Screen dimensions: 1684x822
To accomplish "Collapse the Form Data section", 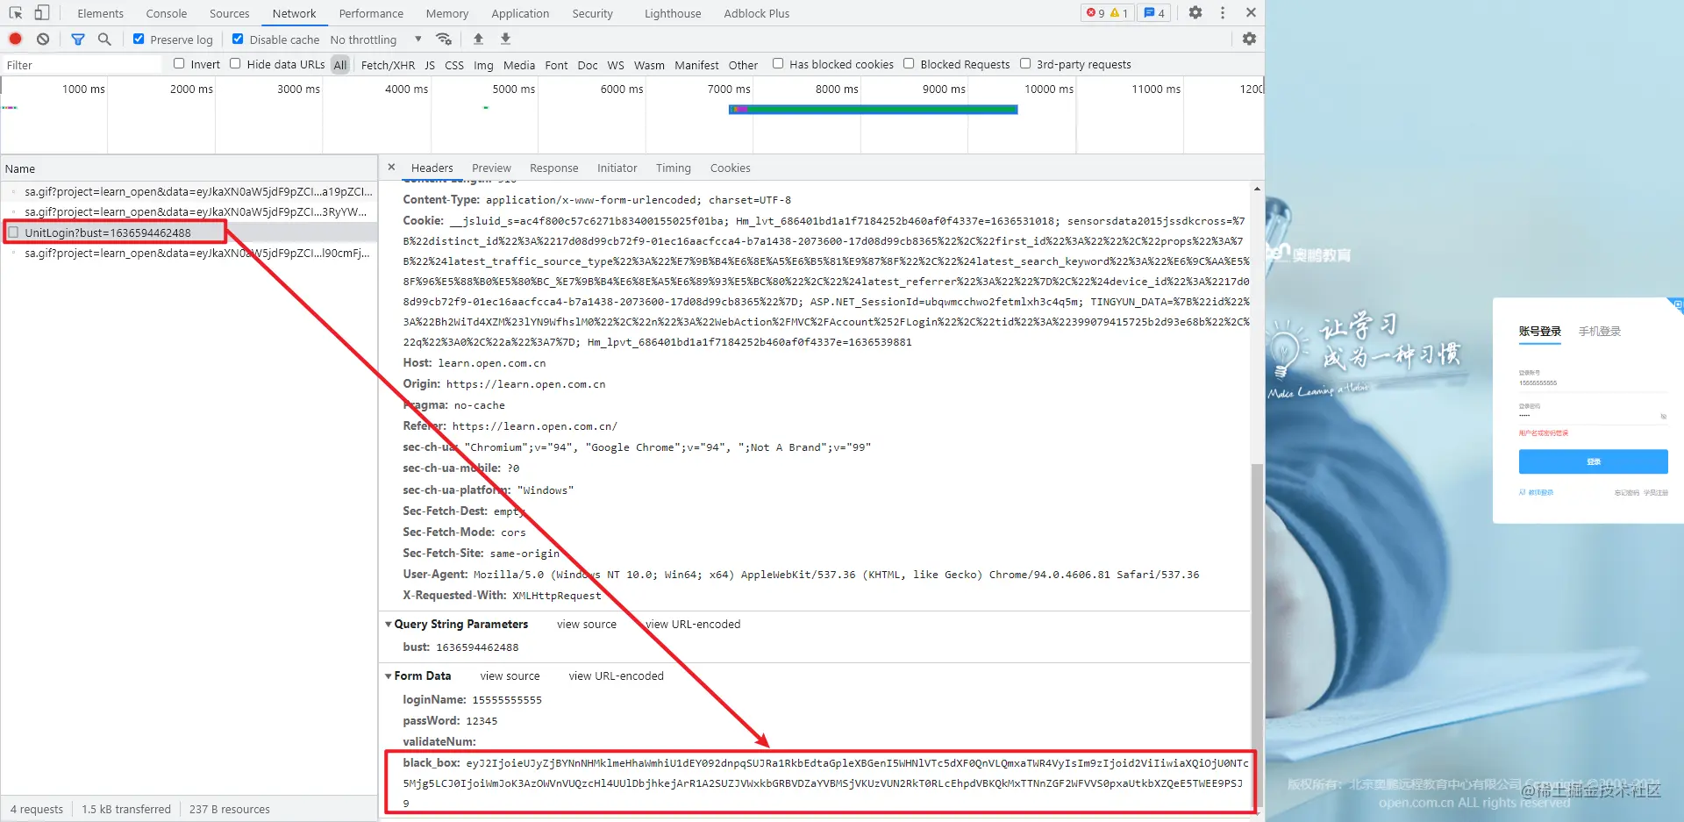I will click(389, 676).
